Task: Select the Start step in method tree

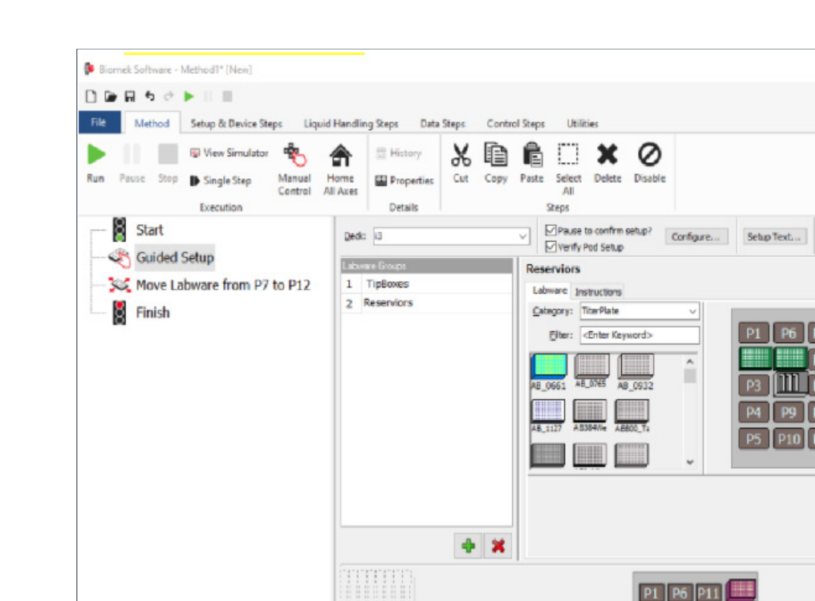Action: 150,230
